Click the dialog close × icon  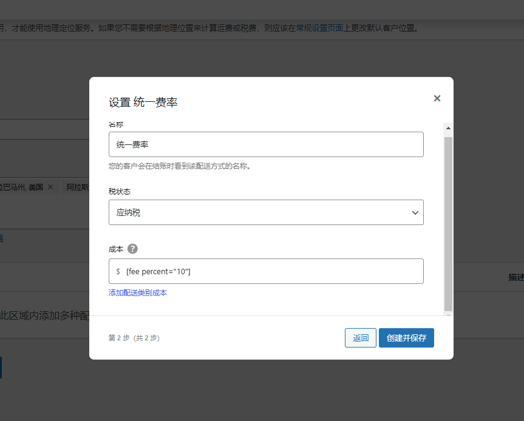[x=437, y=98]
